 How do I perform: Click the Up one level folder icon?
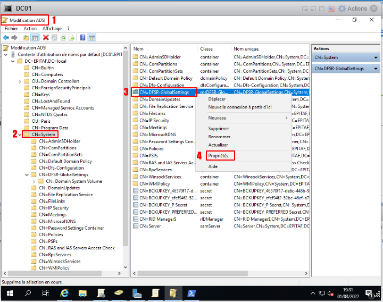[x=26, y=38]
